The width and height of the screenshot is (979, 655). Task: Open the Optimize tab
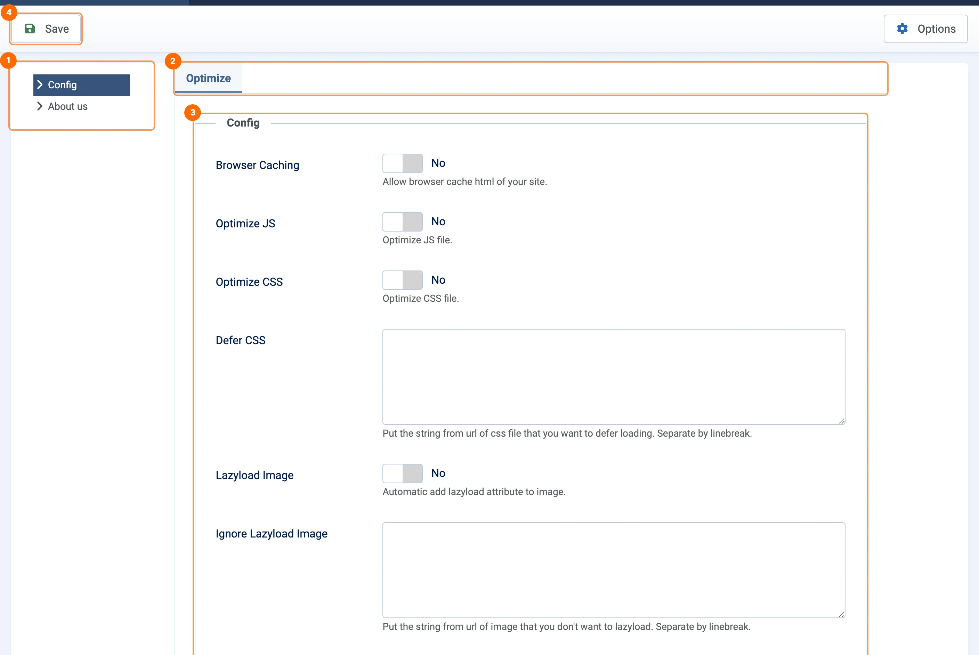208,79
